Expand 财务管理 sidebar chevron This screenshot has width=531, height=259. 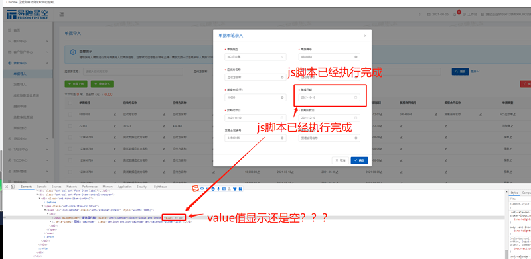pos(47,171)
